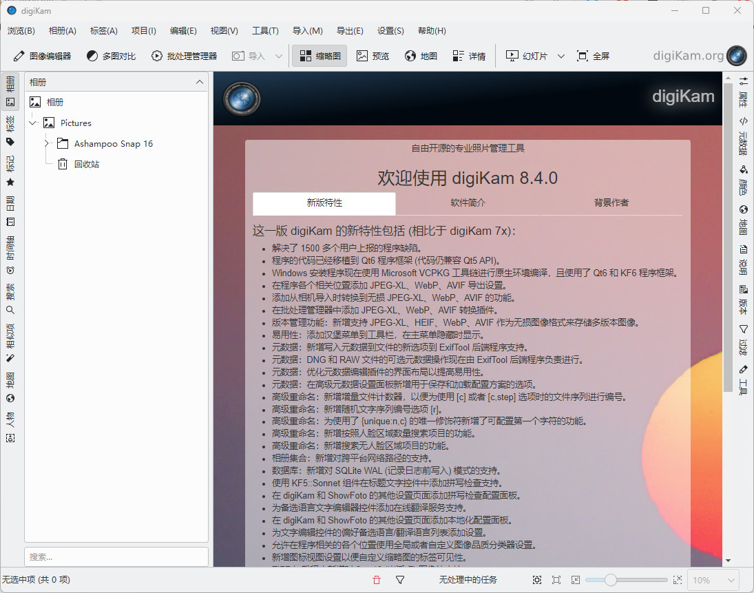Open the 相册 albums left sidebar tab
Screen dimensions: 754x593
coord(10,91)
